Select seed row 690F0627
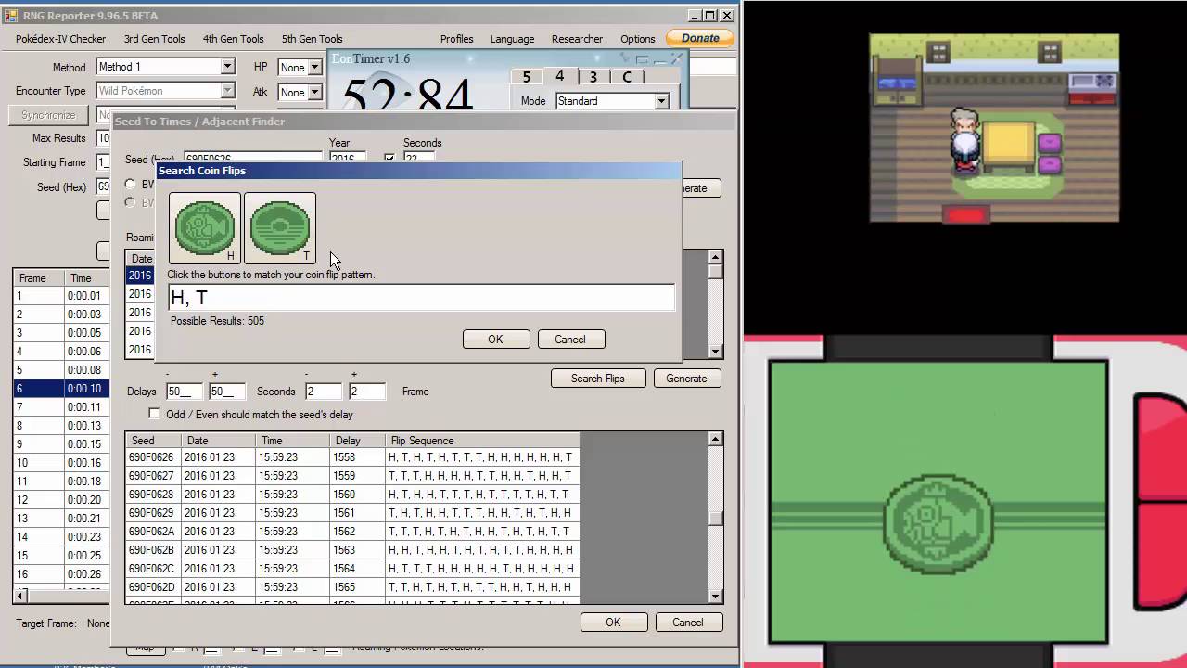Image resolution: width=1187 pixels, height=668 pixels. (x=352, y=476)
